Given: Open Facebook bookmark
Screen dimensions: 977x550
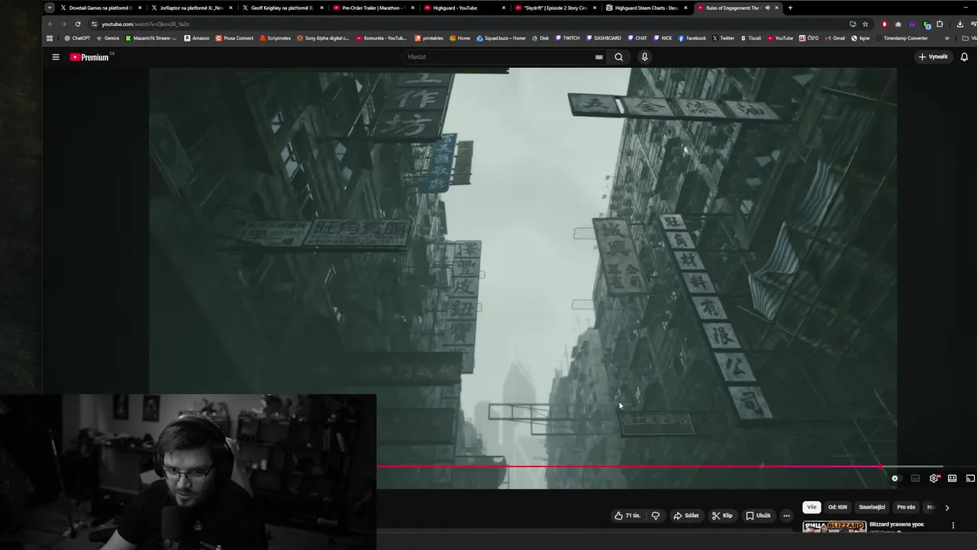Looking at the screenshot, I should 692,38.
